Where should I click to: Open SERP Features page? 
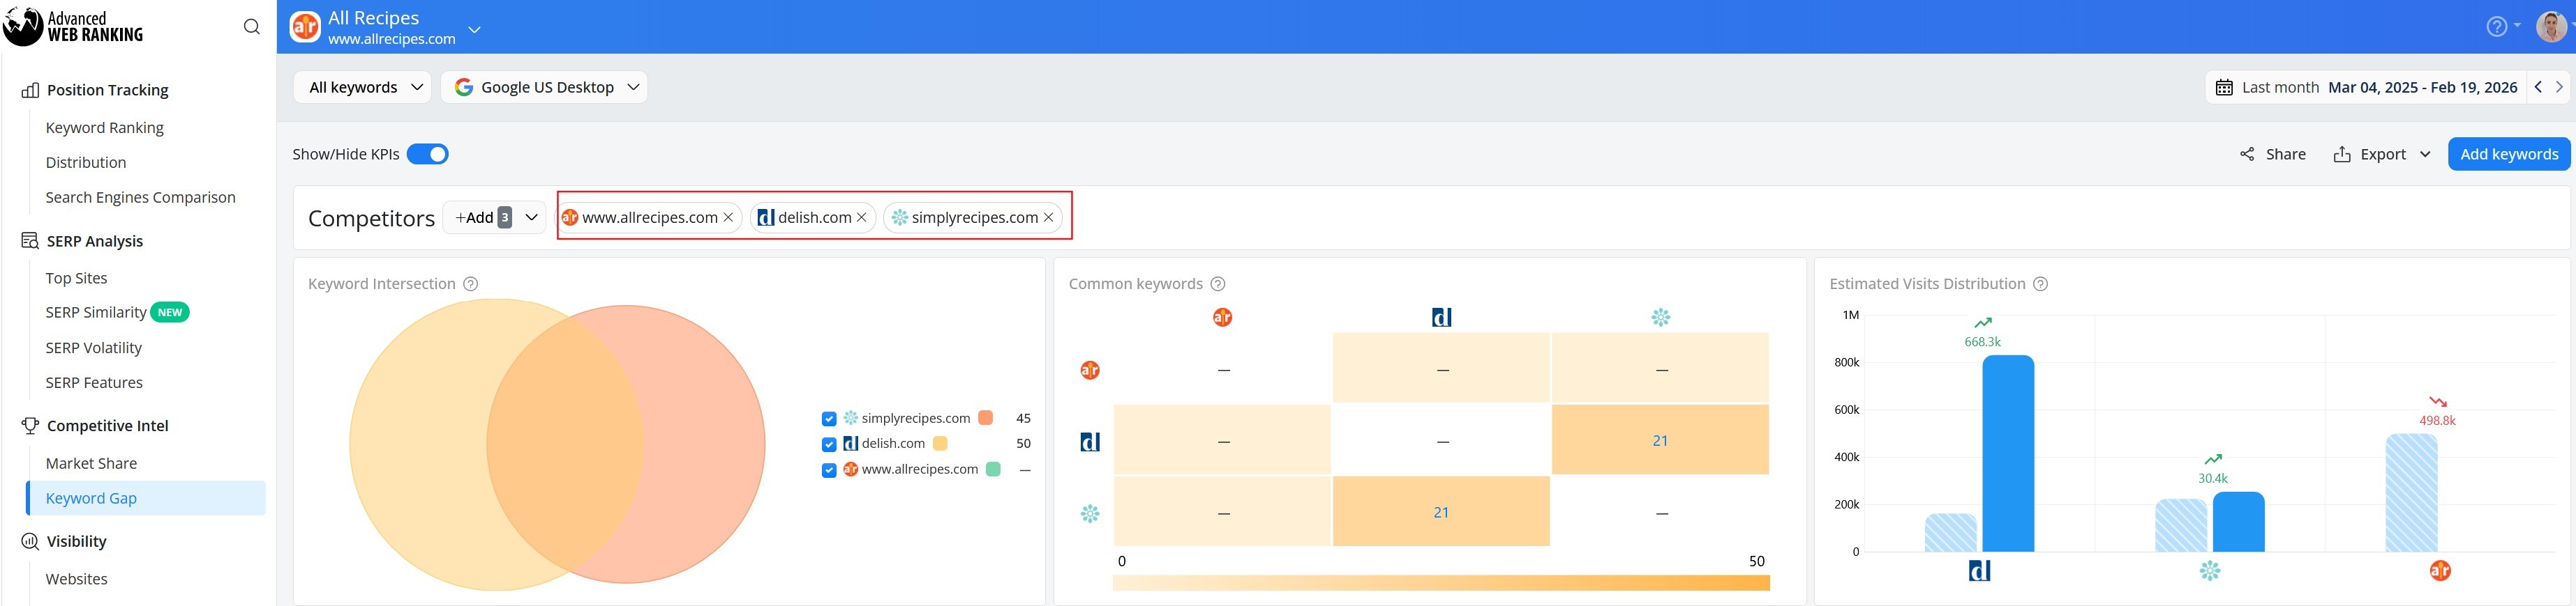click(94, 382)
